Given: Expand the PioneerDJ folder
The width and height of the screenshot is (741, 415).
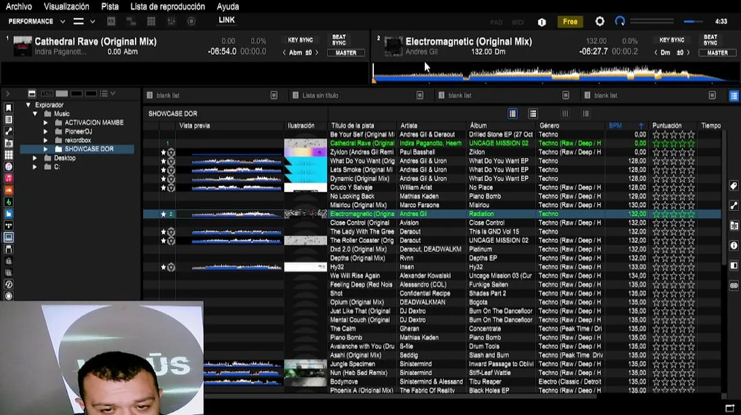Looking at the screenshot, I should pyautogui.click(x=45, y=131).
